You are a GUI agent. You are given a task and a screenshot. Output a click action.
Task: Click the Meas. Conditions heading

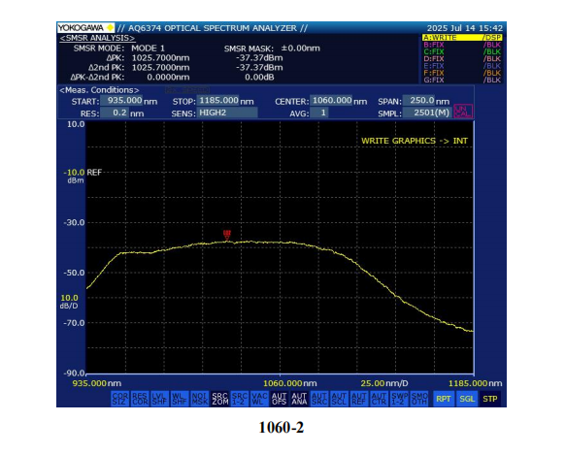[99, 90]
